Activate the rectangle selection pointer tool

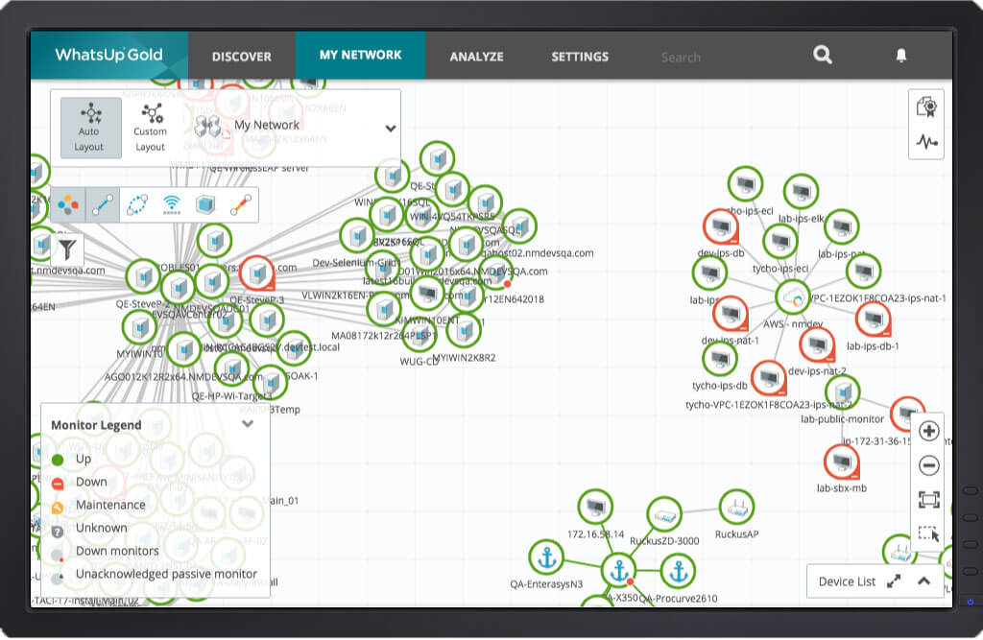pos(928,534)
